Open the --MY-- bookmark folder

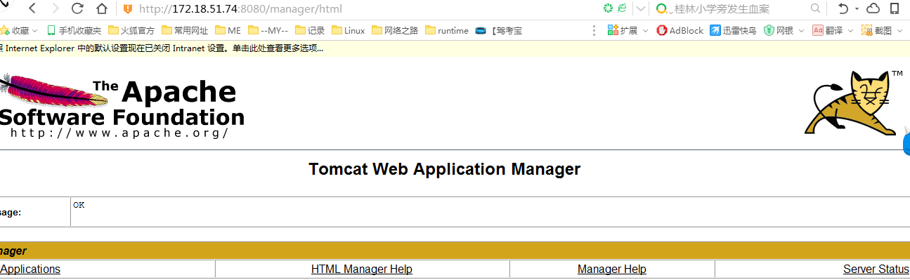[268, 31]
